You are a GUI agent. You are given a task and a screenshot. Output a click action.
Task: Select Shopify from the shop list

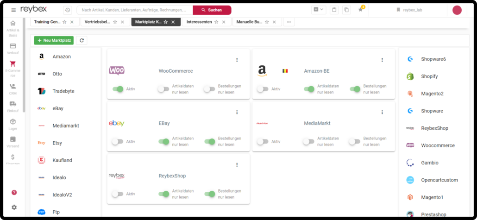pos(429,76)
